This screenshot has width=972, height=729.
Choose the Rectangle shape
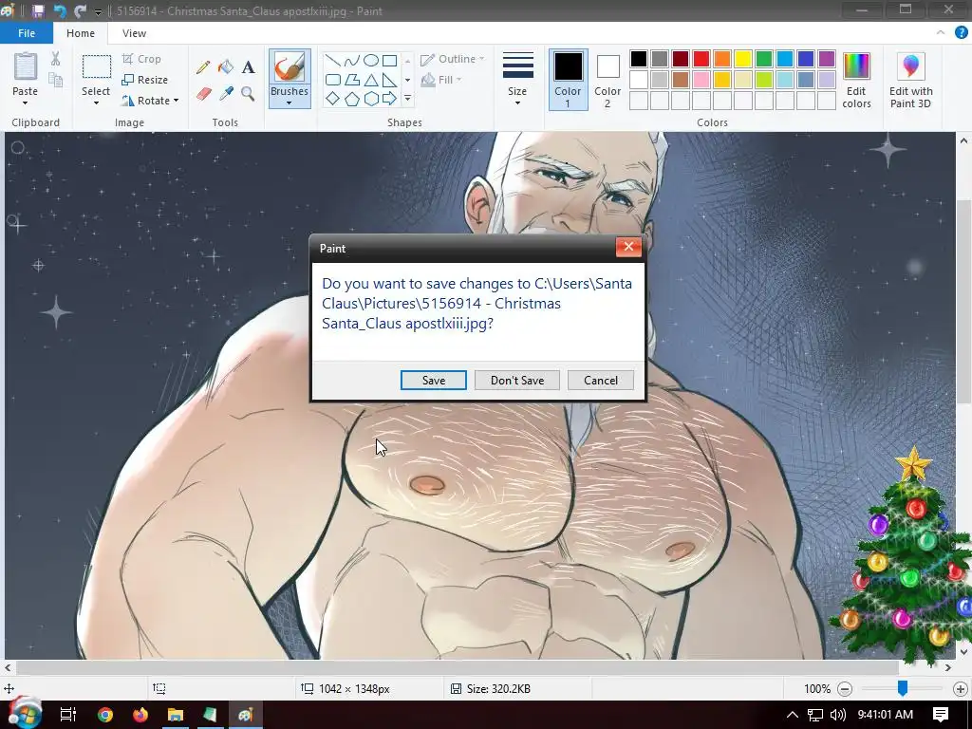[x=389, y=61]
